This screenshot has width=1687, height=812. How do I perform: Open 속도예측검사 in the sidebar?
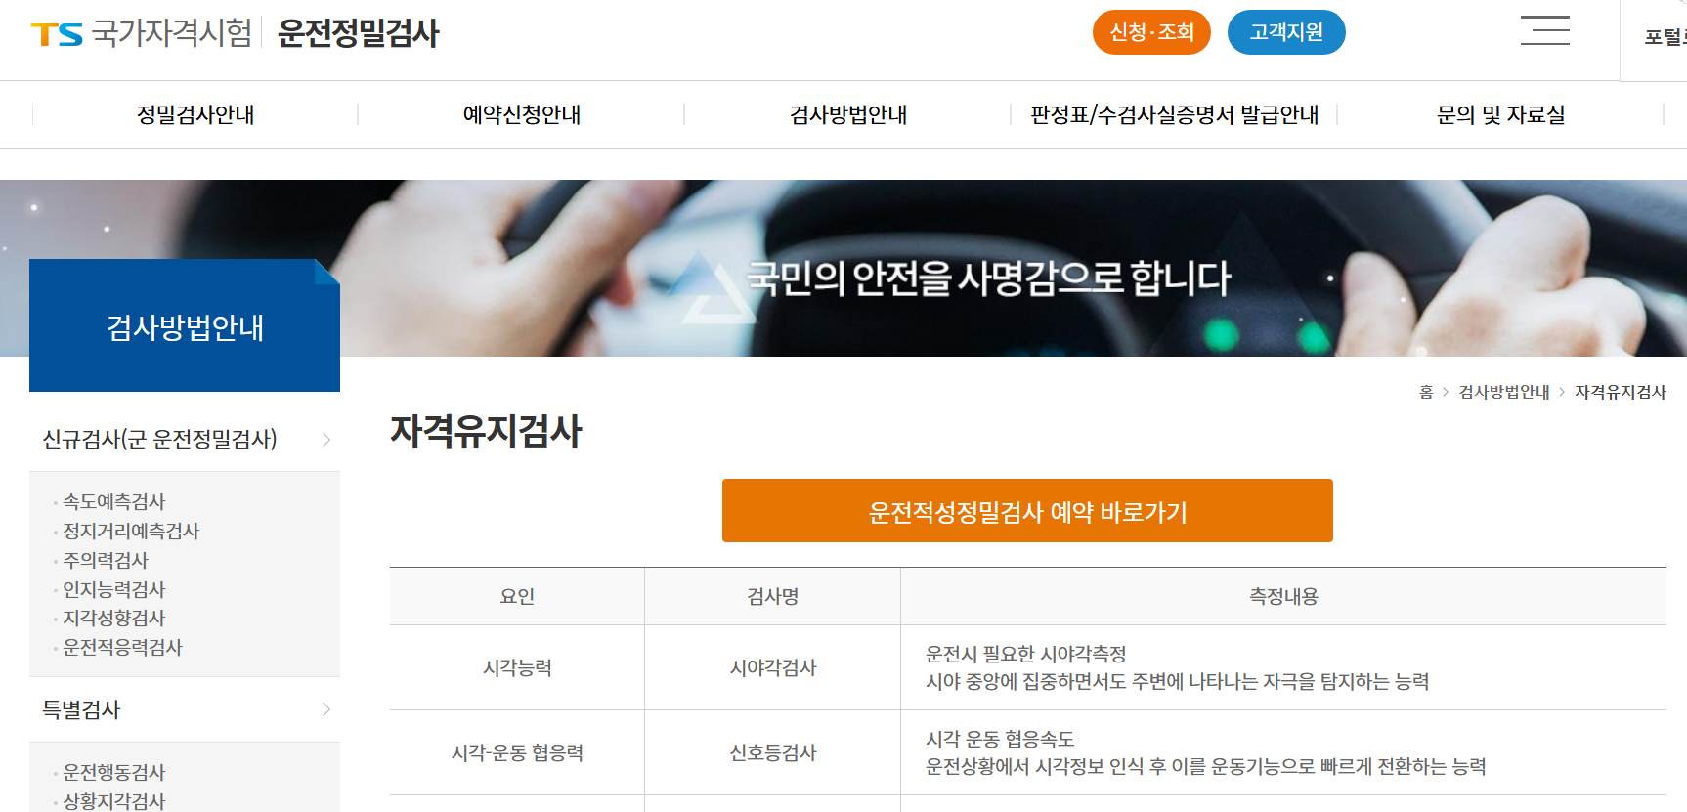pyautogui.click(x=114, y=501)
